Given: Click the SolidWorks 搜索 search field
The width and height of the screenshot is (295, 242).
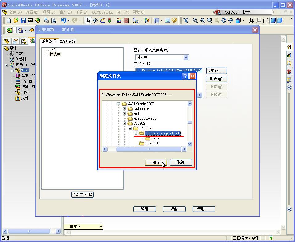Looking at the screenshot, I should [247, 12].
